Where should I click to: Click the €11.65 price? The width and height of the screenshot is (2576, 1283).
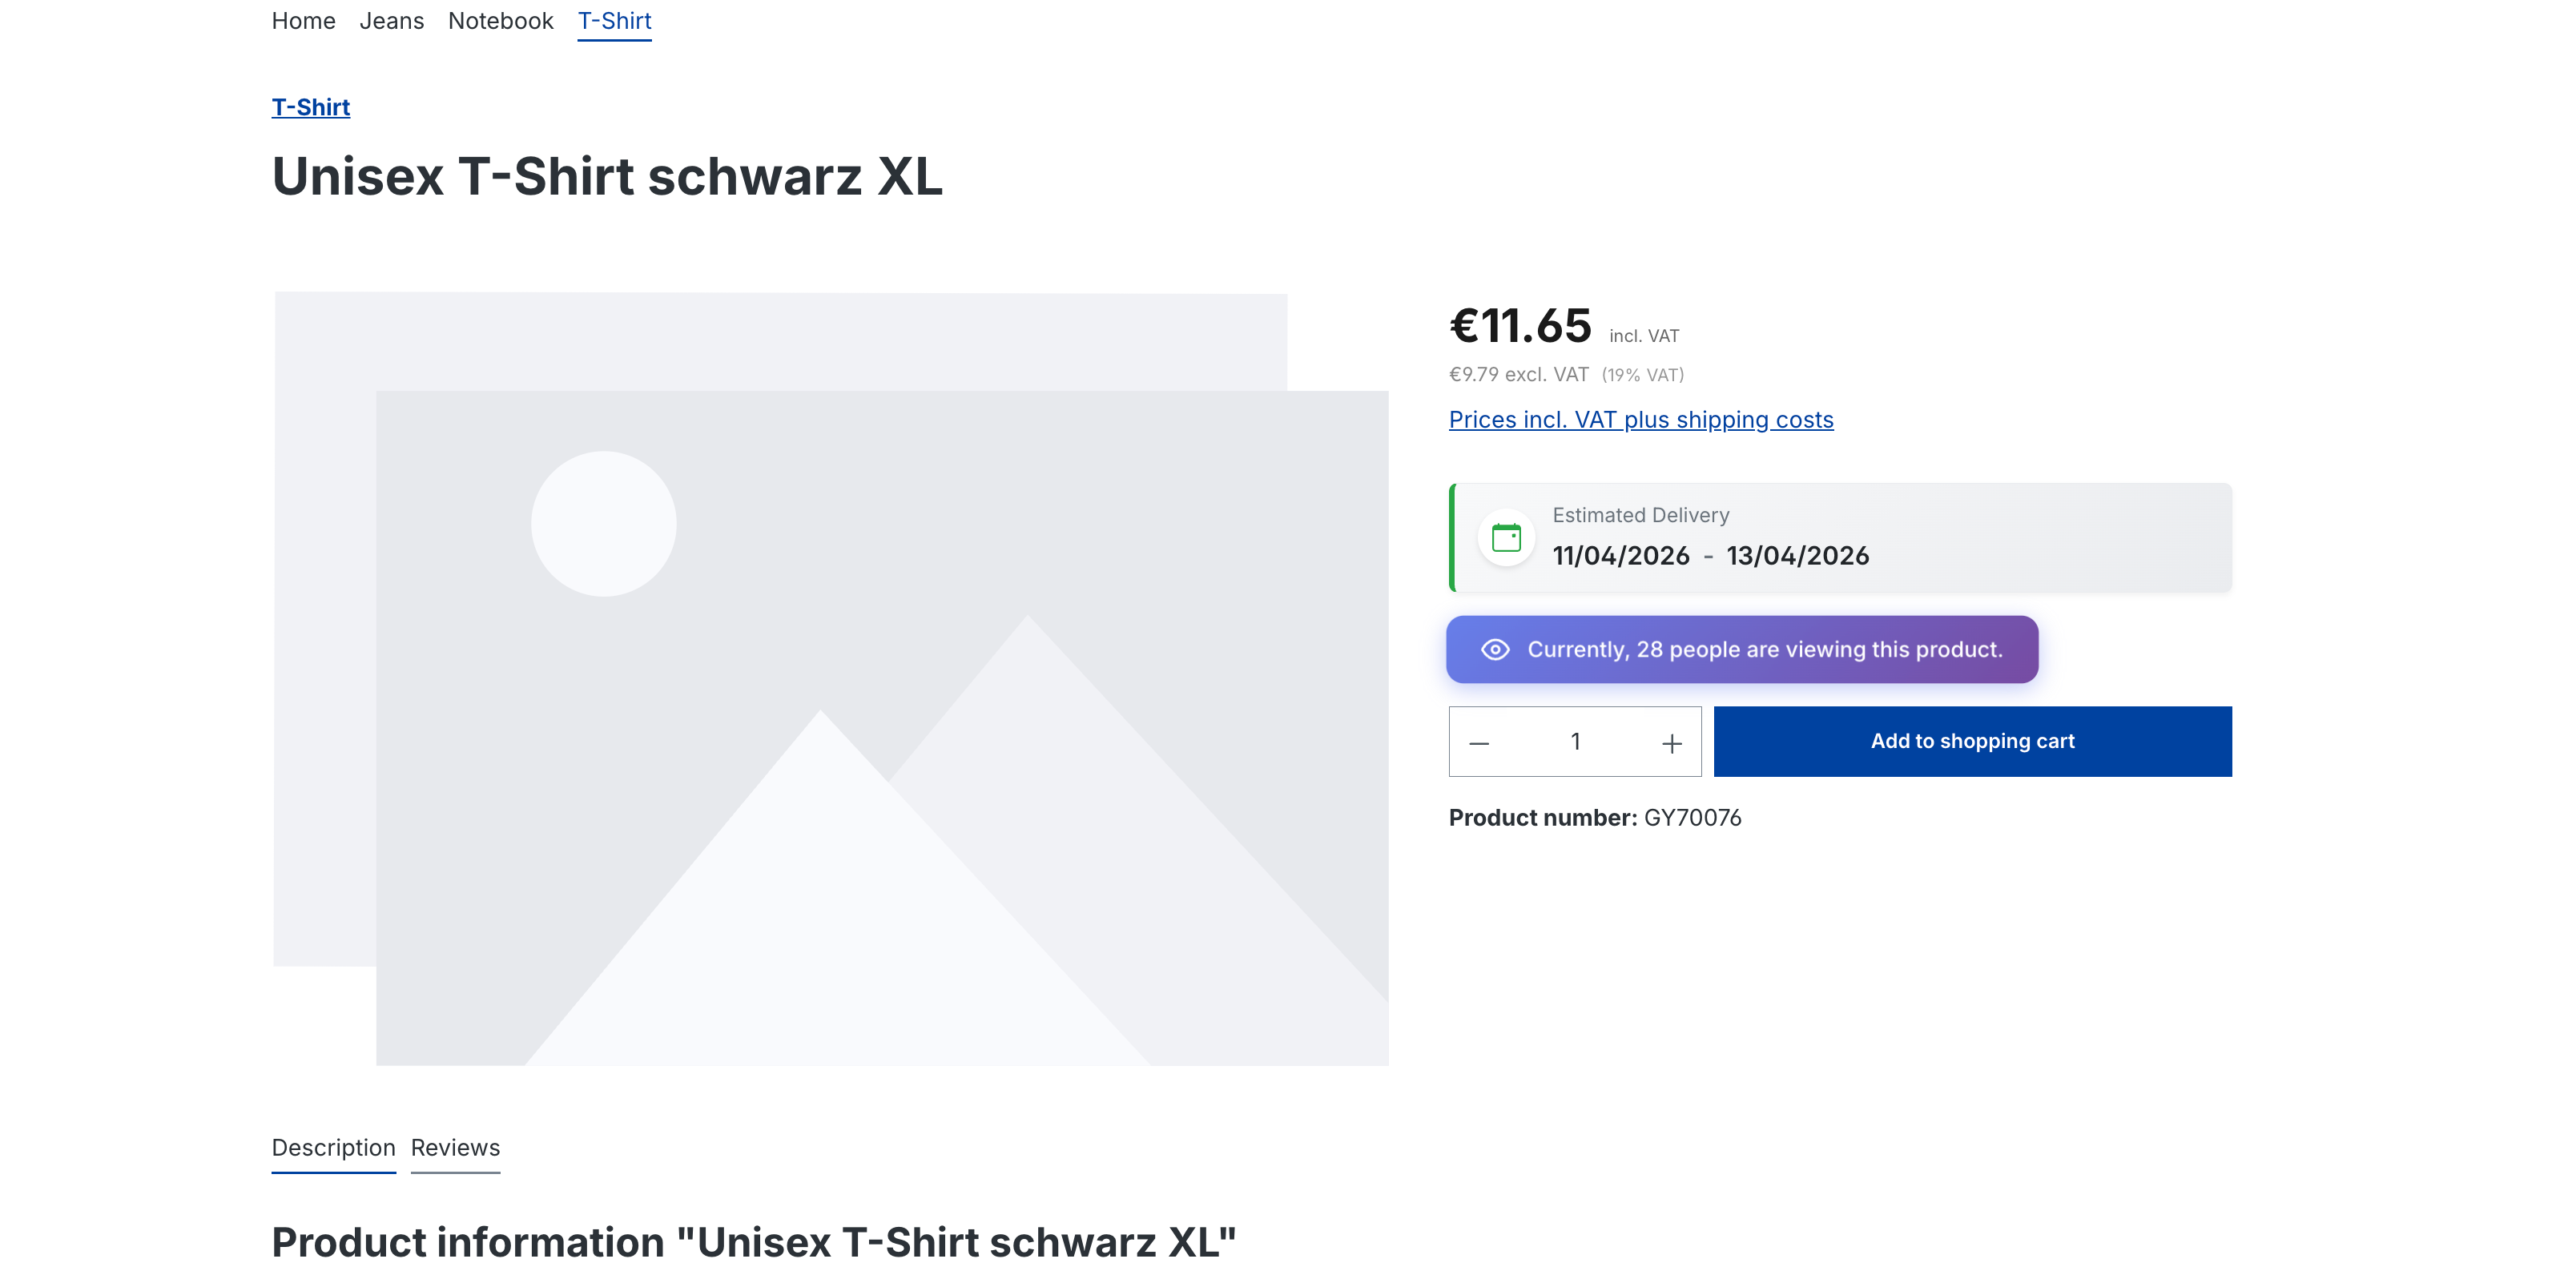[1520, 326]
